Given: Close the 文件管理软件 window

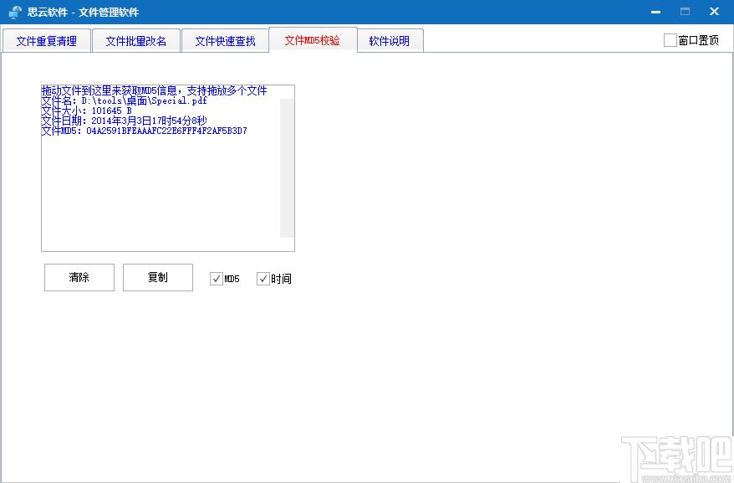Looking at the screenshot, I should pos(714,12).
